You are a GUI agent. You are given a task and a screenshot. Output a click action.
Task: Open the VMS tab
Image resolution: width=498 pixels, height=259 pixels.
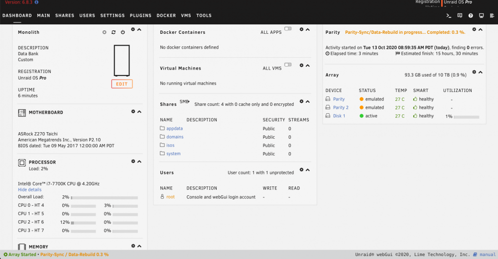click(186, 15)
